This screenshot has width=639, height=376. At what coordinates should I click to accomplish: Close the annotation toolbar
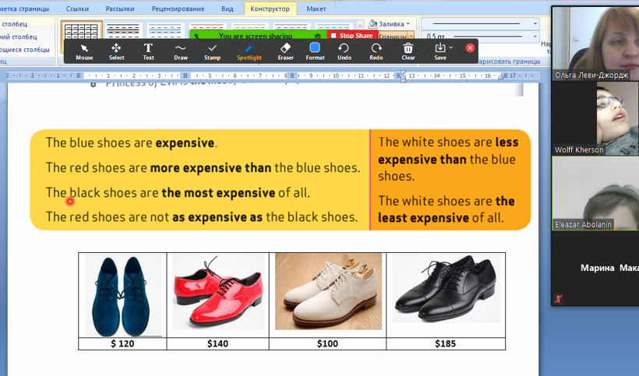[x=470, y=48]
